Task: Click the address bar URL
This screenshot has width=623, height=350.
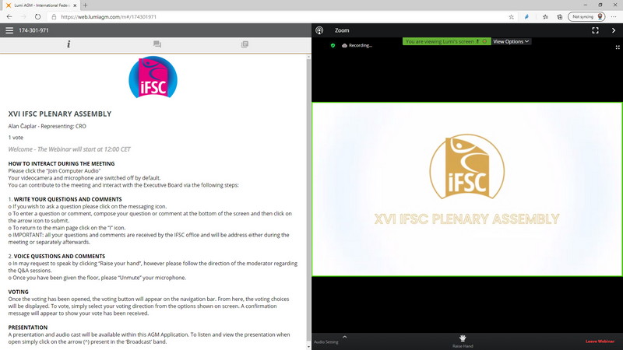Action: click(x=108, y=16)
